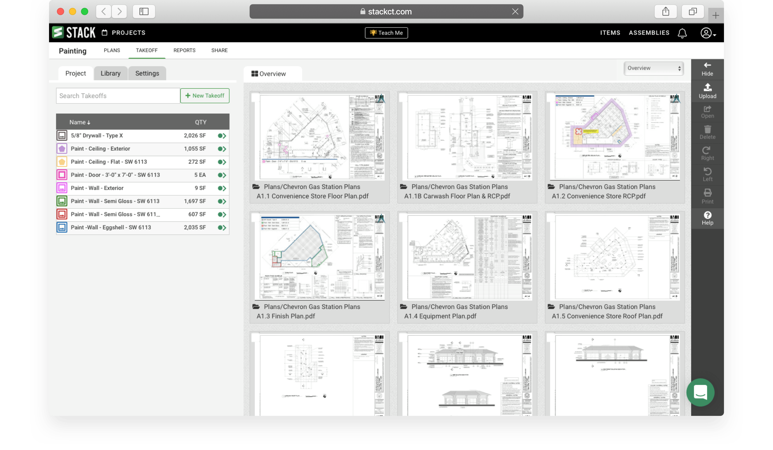This screenshot has height=450, width=773.
Task: Click the Teach Me button
Action: click(386, 33)
